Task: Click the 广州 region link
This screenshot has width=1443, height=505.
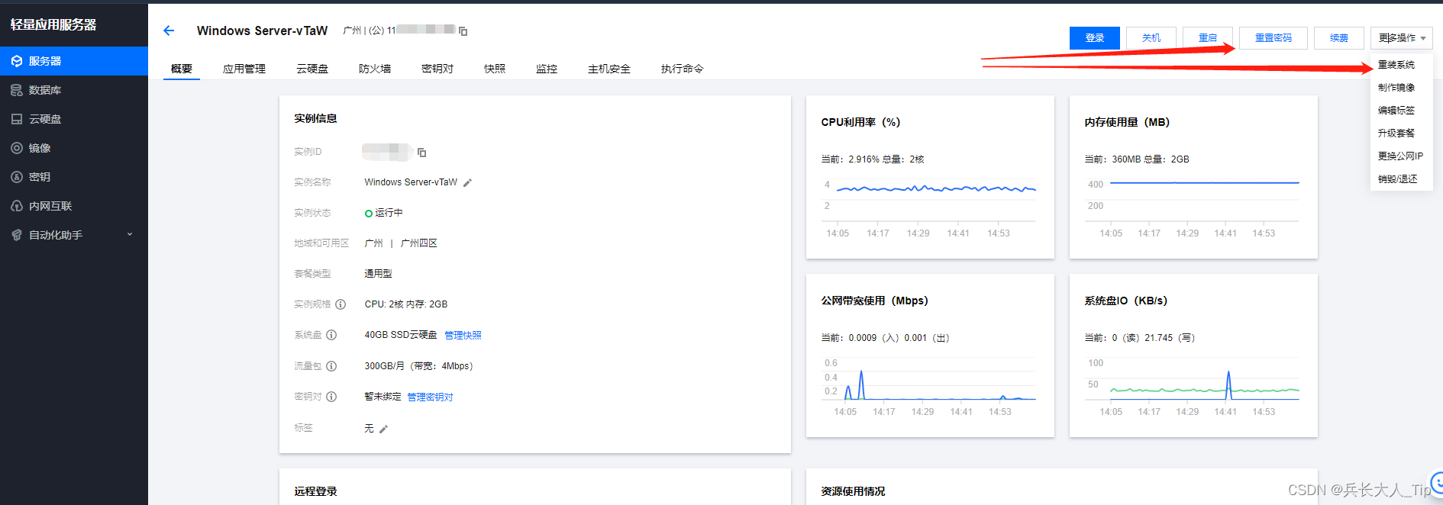Action: [x=374, y=243]
